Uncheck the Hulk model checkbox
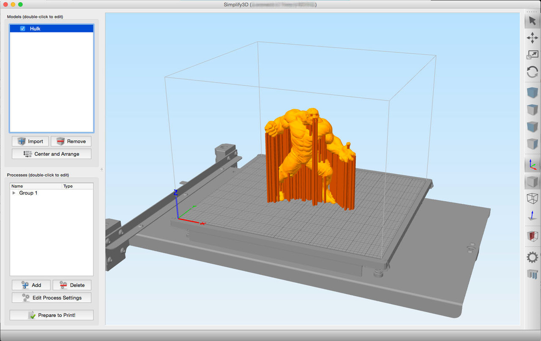The image size is (541, 341). click(x=22, y=29)
